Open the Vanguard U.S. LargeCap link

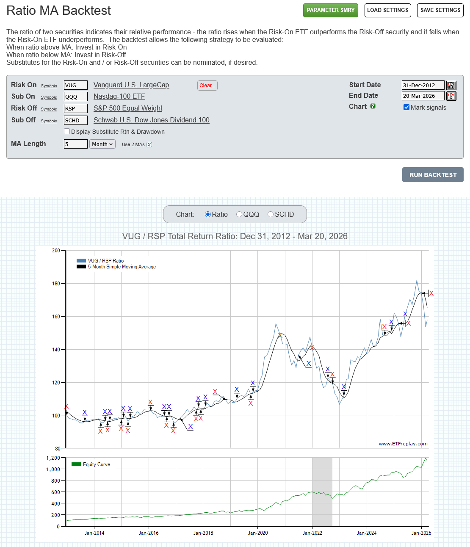click(x=131, y=85)
